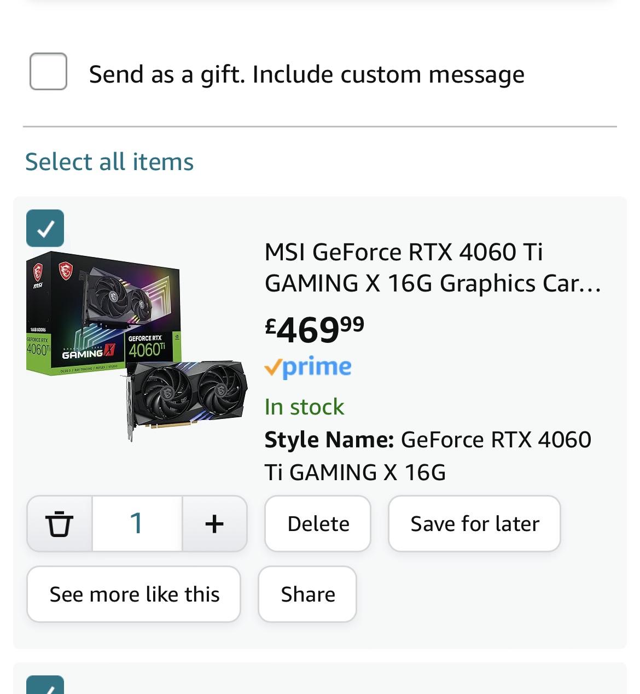
Task: Click the Prime logo badge
Action: click(308, 366)
